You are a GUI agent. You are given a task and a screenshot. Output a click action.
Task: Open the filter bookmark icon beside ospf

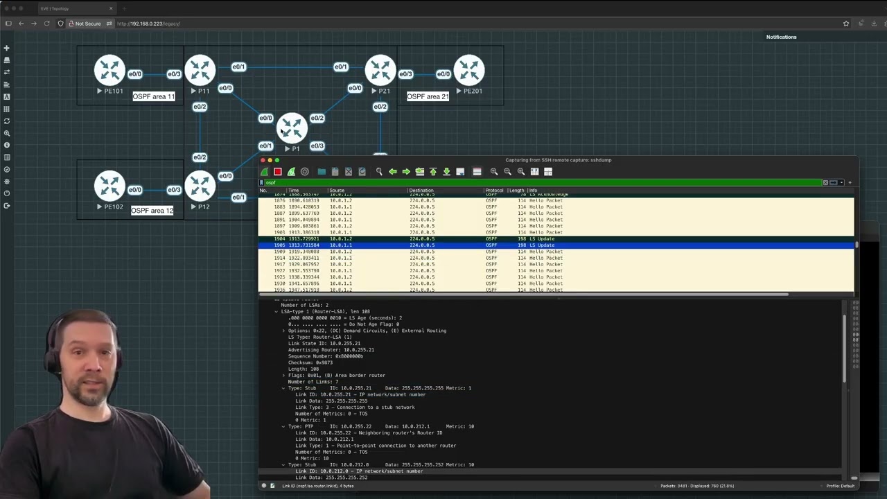coord(262,183)
